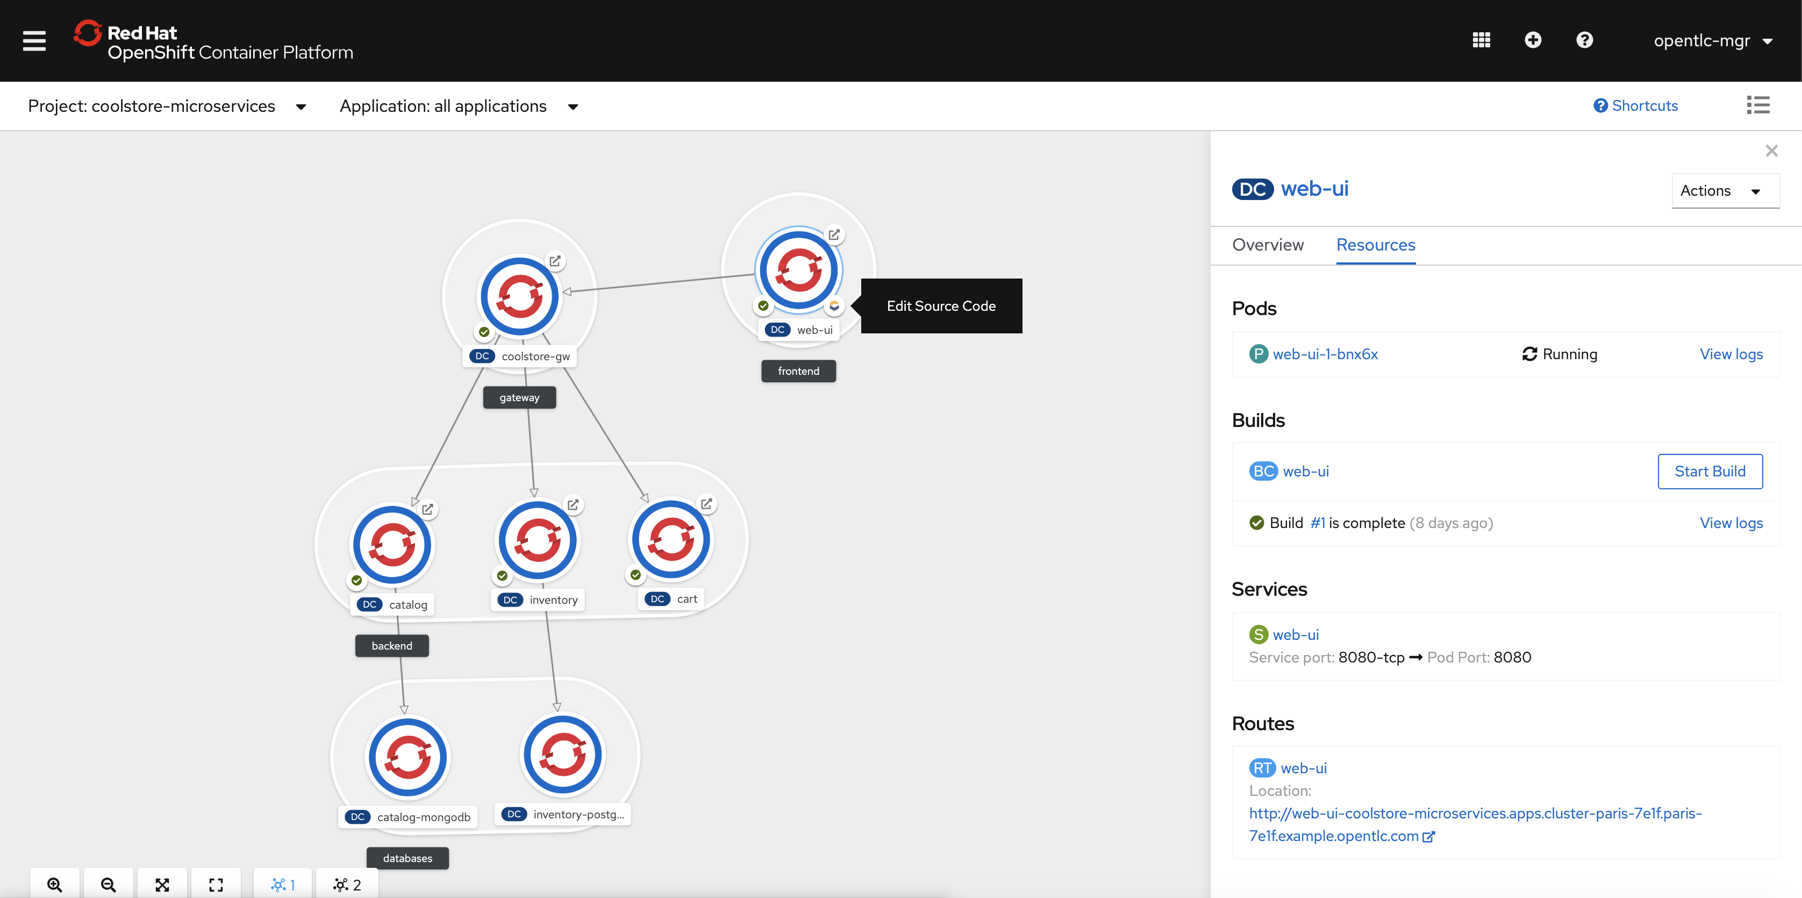Click the Start Build button
Screen dimensions: 1802x898
point(1710,471)
